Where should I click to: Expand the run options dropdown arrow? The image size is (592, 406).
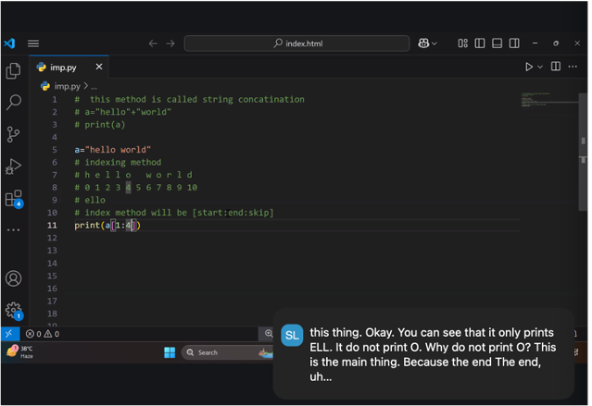click(x=540, y=68)
